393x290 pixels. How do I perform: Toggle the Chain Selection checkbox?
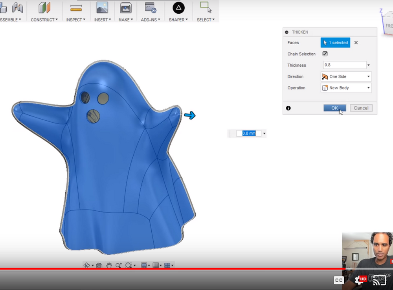(325, 54)
